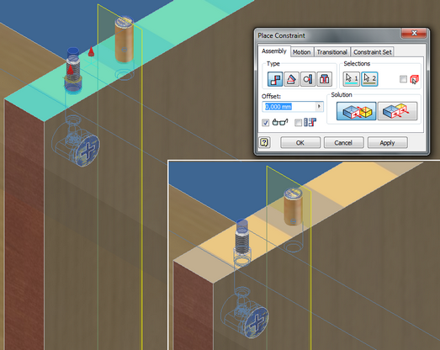Enable the predict offset and orientation checkbox
Screen dimensions: 440x350
point(298,122)
